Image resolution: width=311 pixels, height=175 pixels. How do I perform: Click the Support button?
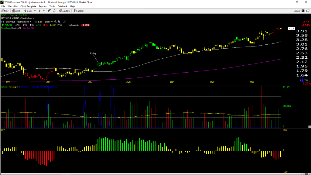click(x=78, y=11)
